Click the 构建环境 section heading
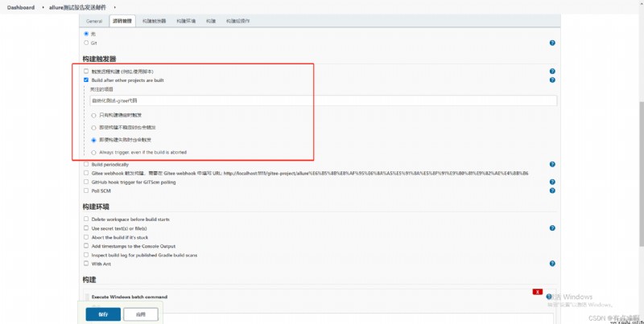Image resolution: width=644 pixels, height=324 pixels. coord(96,207)
